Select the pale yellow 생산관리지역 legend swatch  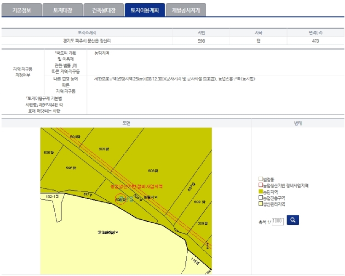[x=261, y=203]
